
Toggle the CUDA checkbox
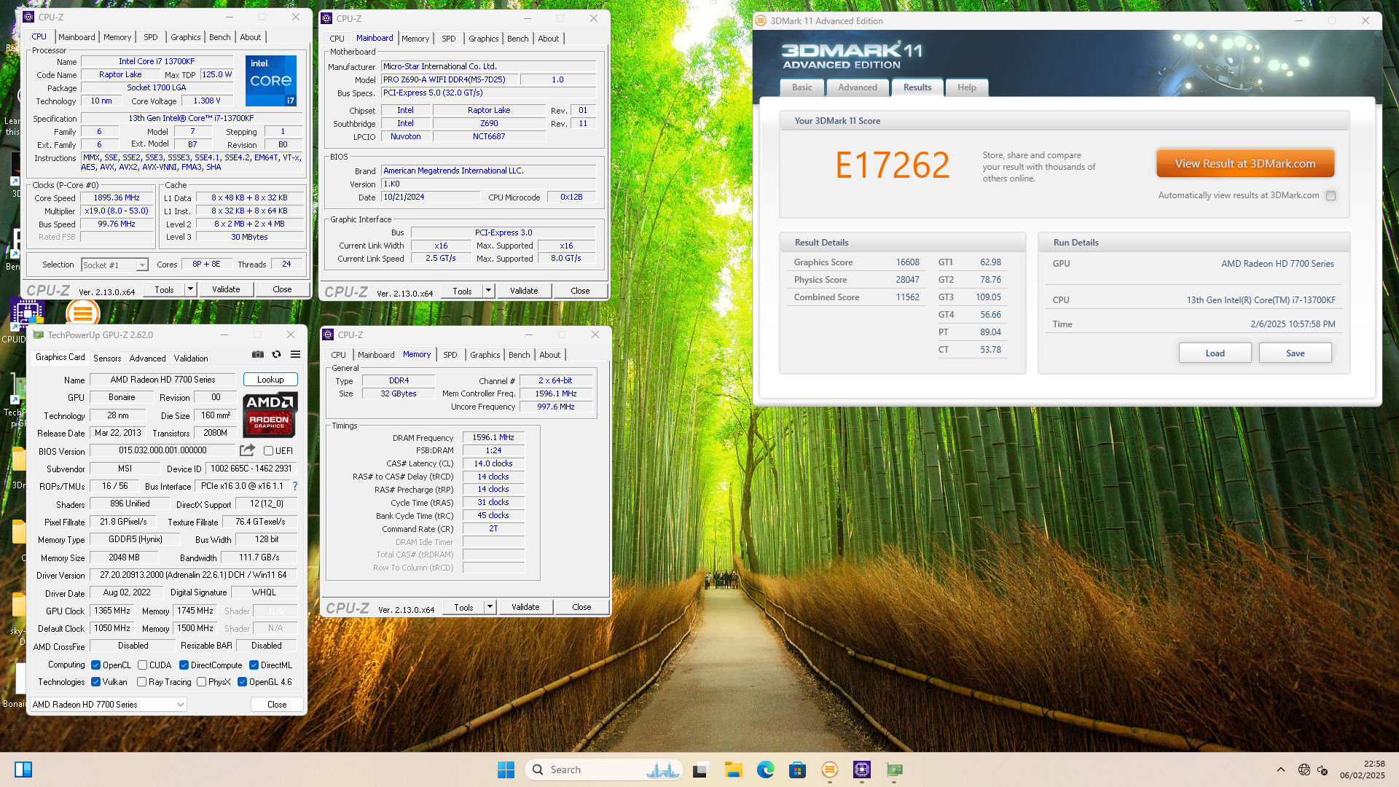point(142,665)
